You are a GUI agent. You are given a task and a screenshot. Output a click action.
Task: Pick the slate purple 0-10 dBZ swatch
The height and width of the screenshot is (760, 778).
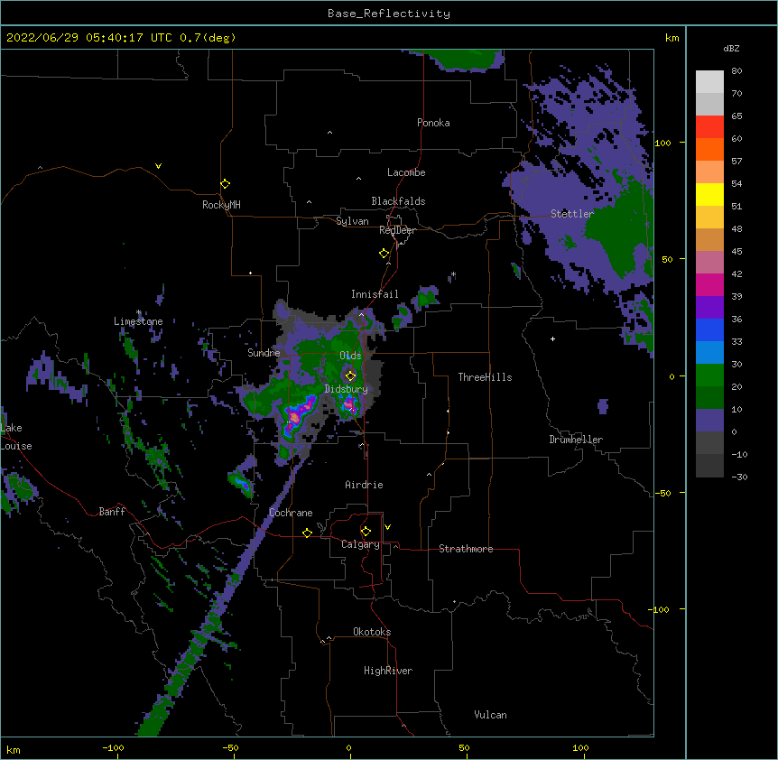coord(709,421)
